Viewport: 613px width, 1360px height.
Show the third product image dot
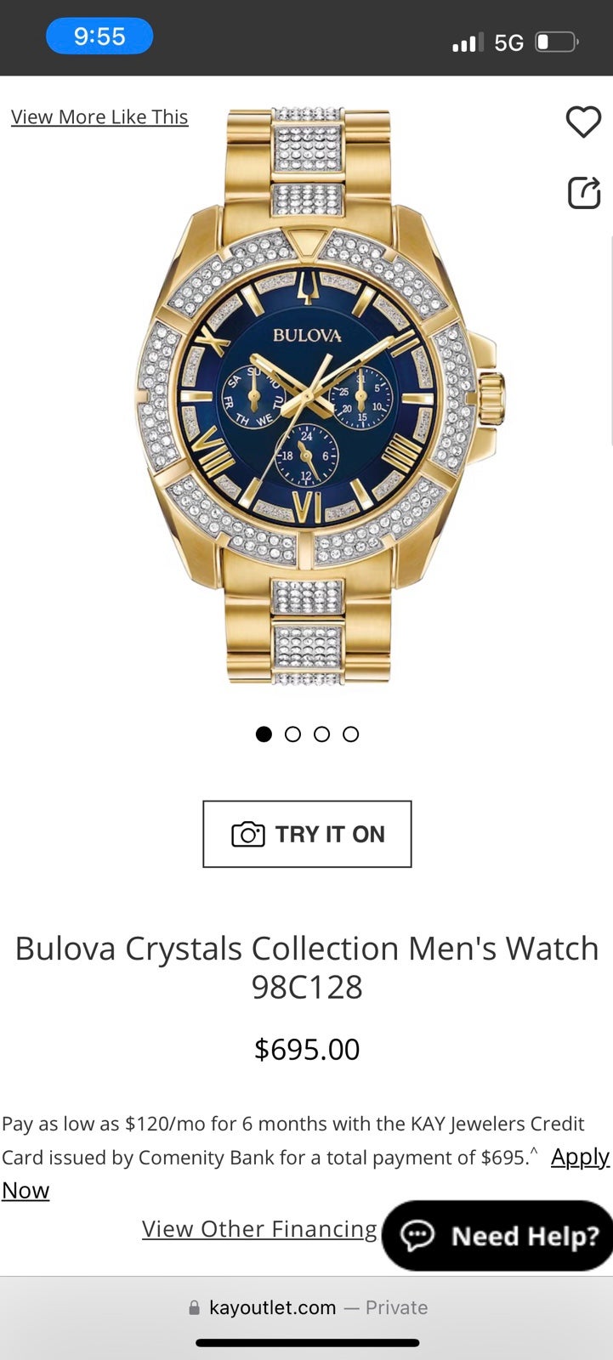tap(321, 734)
